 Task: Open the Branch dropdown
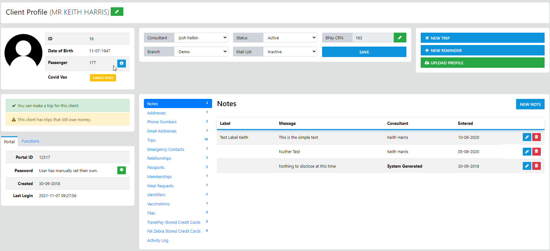201,52
